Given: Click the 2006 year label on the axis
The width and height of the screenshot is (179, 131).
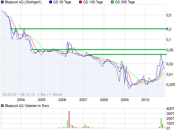Looking at the screenshot, I should point(62,100).
